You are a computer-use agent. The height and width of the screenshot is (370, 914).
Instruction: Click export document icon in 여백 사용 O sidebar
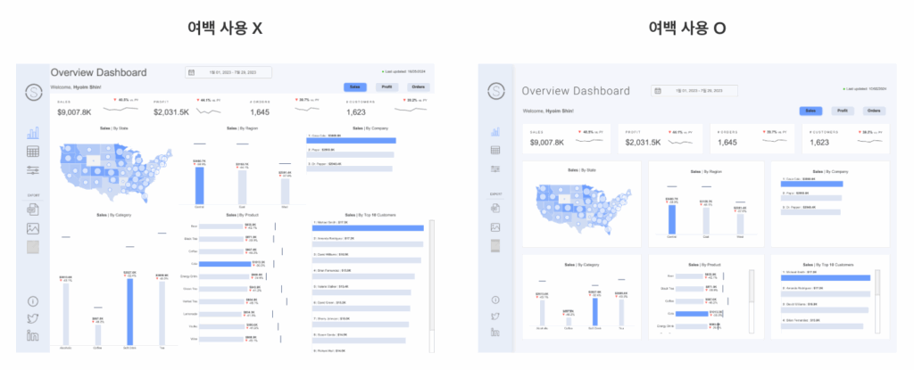tap(494, 208)
